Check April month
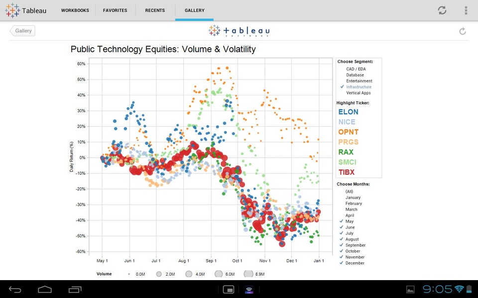The height and width of the screenshot is (298, 478). click(350, 215)
